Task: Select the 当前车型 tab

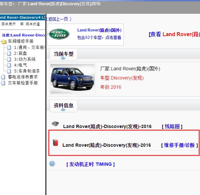Action: 63,54
